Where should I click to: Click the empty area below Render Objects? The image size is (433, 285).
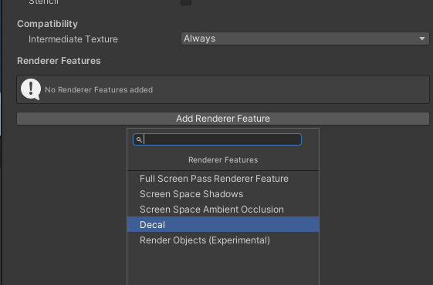(x=223, y=267)
